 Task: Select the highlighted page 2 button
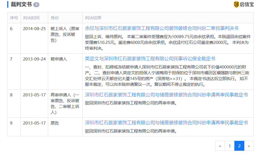tap(239, 146)
